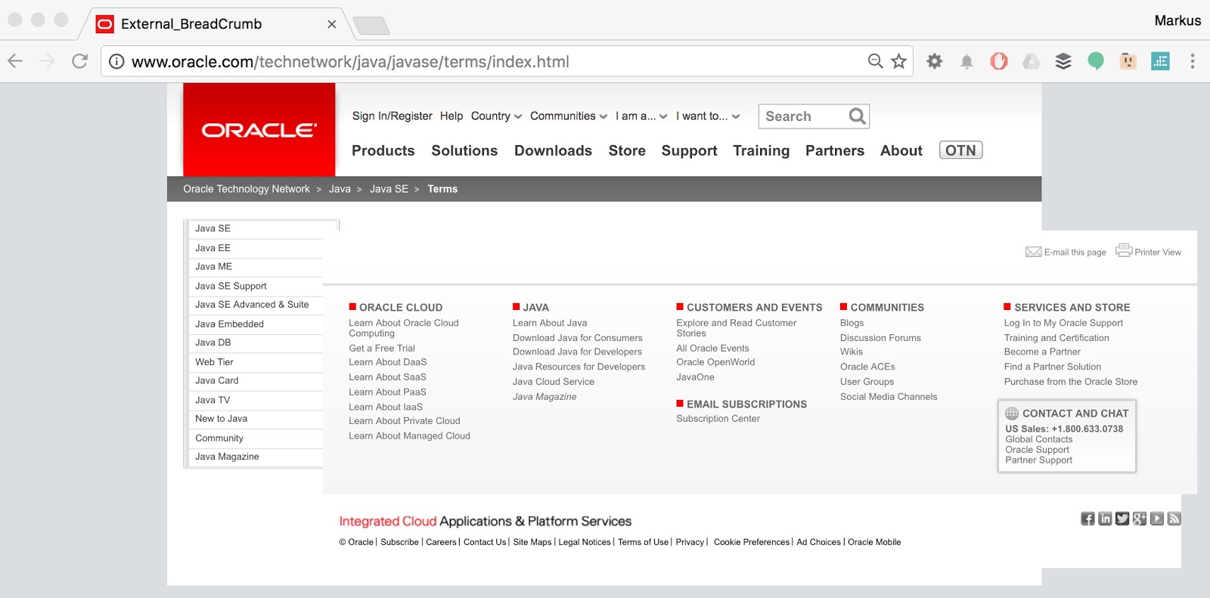Expand the Communities dropdown menu
Image resolution: width=1210 pixels, height=598 pixels.
(569, 116)
